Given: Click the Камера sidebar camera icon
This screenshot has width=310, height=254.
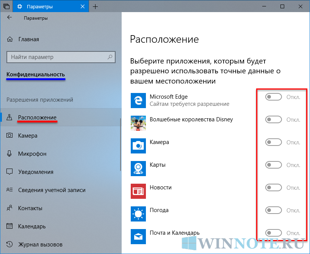Looking at the screenshot, I should [x=9, y=135].
